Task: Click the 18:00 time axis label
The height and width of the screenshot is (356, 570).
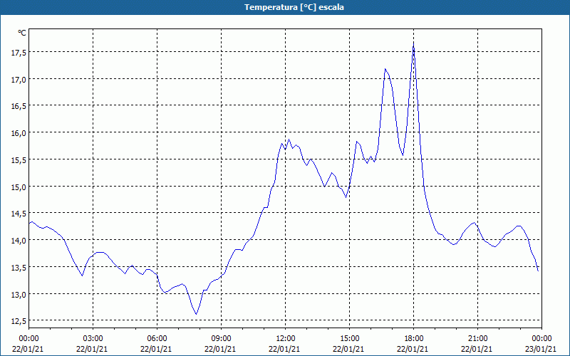Action: pyautogui.click(x=414, y=339)
